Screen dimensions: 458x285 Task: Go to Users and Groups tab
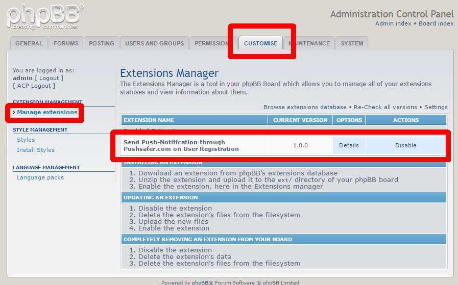(x=155, y=43)
